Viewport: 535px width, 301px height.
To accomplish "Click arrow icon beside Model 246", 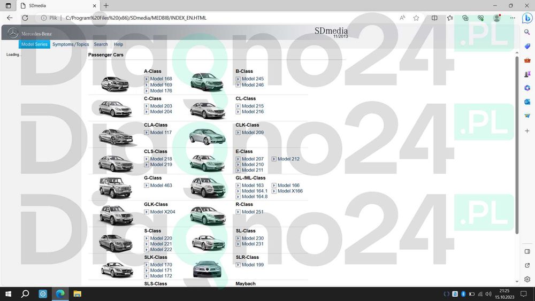I will [238, 85].
